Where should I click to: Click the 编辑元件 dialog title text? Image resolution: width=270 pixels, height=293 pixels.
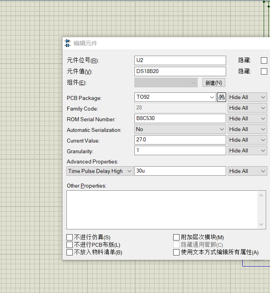pyautogui.click(x=85, y=43)
